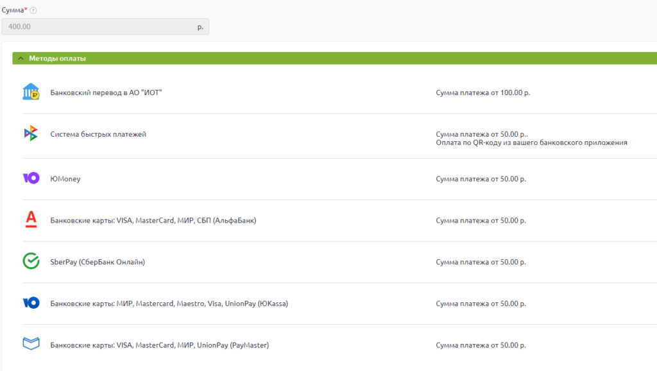Click the green SberPay checkmark icon

pyautogui.click(x=31, y=261)
